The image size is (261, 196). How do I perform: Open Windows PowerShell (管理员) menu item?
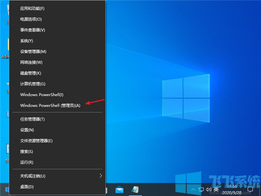tap(50, 105)
